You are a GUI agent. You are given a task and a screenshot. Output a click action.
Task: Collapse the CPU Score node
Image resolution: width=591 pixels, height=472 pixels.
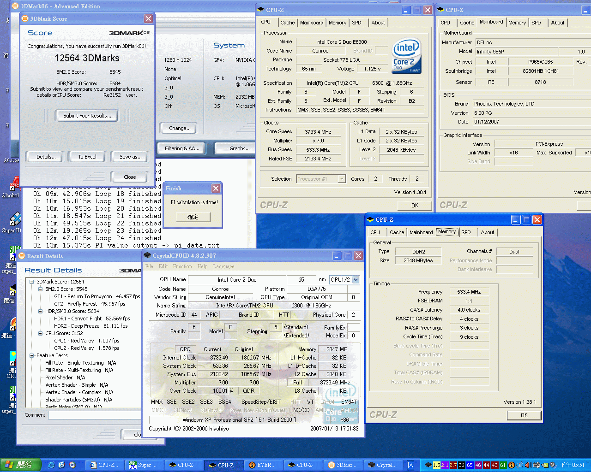pyautogui.click(x=40, y=333)
